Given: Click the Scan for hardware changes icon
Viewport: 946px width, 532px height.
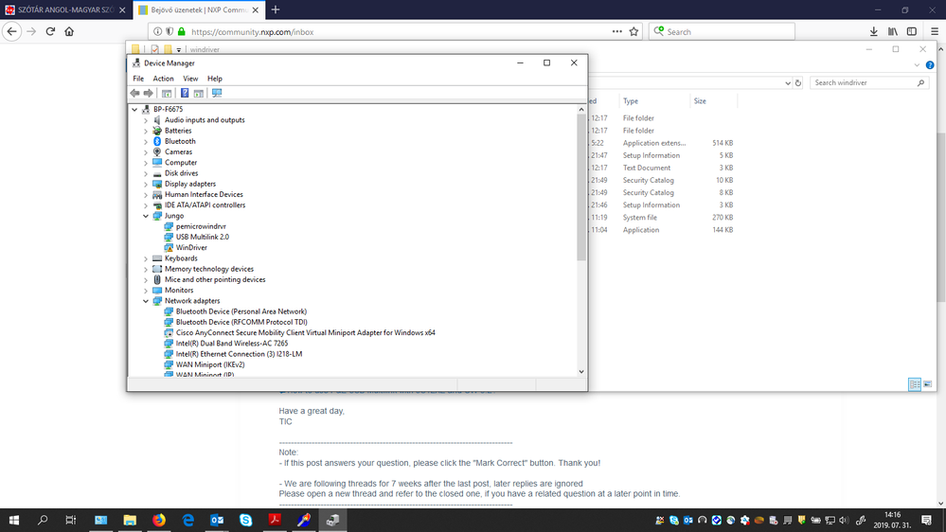Looking at the screenshot, I should (x=217, y=93).
